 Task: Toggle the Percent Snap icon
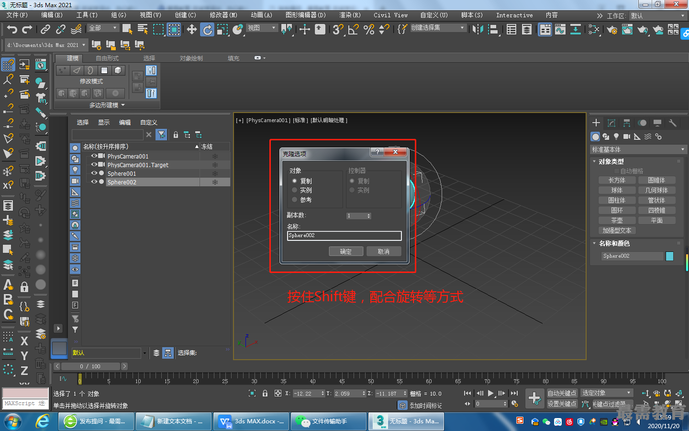tap(369, 30)
